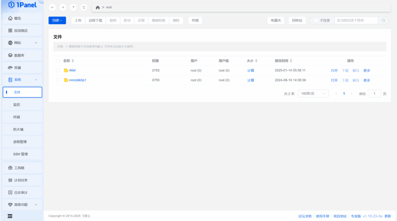Click the forward navigation arrow icon
397x221 pixels.
tap(63, 7)
